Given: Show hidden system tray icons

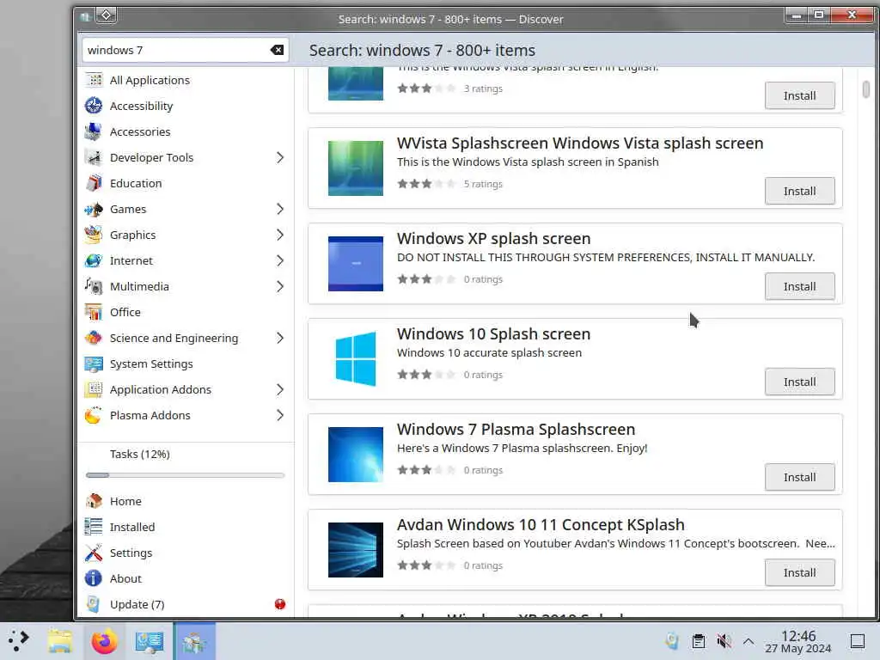Looking at the screenshot, I should (749, 641).
